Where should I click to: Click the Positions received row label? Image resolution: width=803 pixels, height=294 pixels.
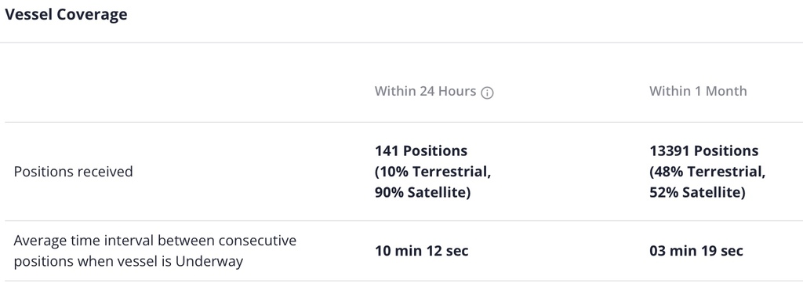pos(73,172)
